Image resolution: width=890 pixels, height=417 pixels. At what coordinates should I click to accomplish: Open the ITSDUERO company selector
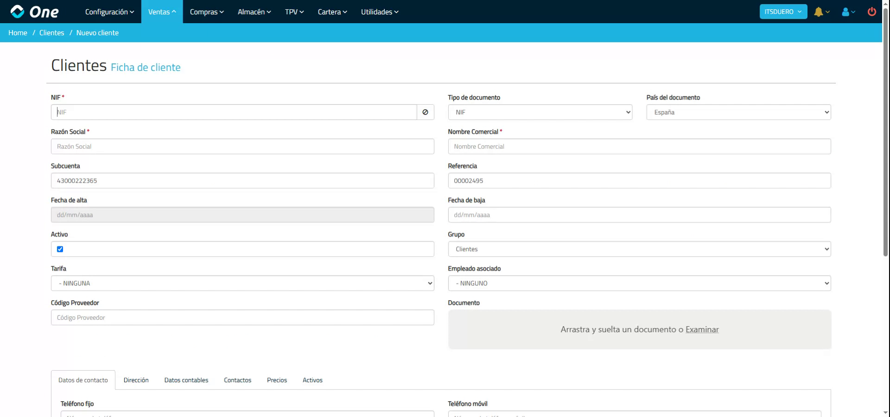pos(782,11)
